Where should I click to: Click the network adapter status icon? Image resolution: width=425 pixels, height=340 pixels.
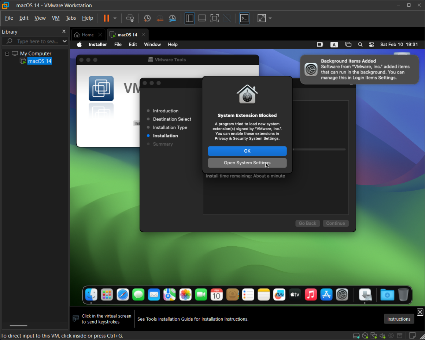pos(374,336)
